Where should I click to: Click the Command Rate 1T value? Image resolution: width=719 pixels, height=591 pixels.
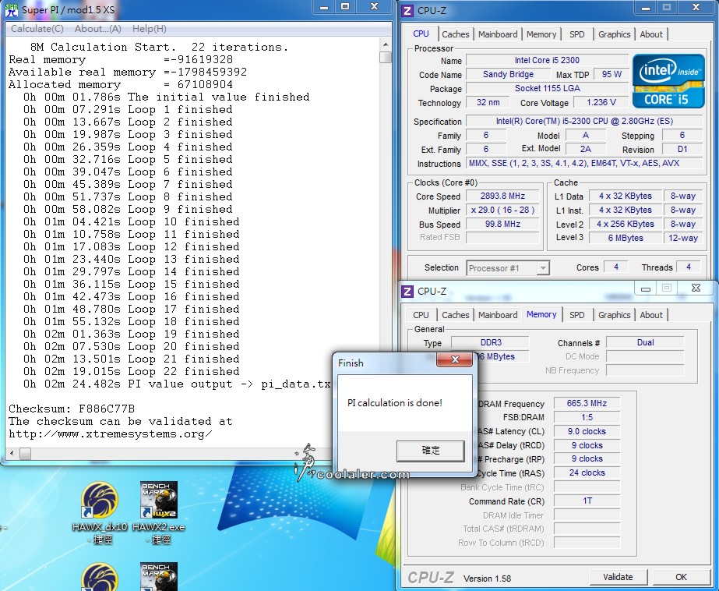(x=587, y=501)
